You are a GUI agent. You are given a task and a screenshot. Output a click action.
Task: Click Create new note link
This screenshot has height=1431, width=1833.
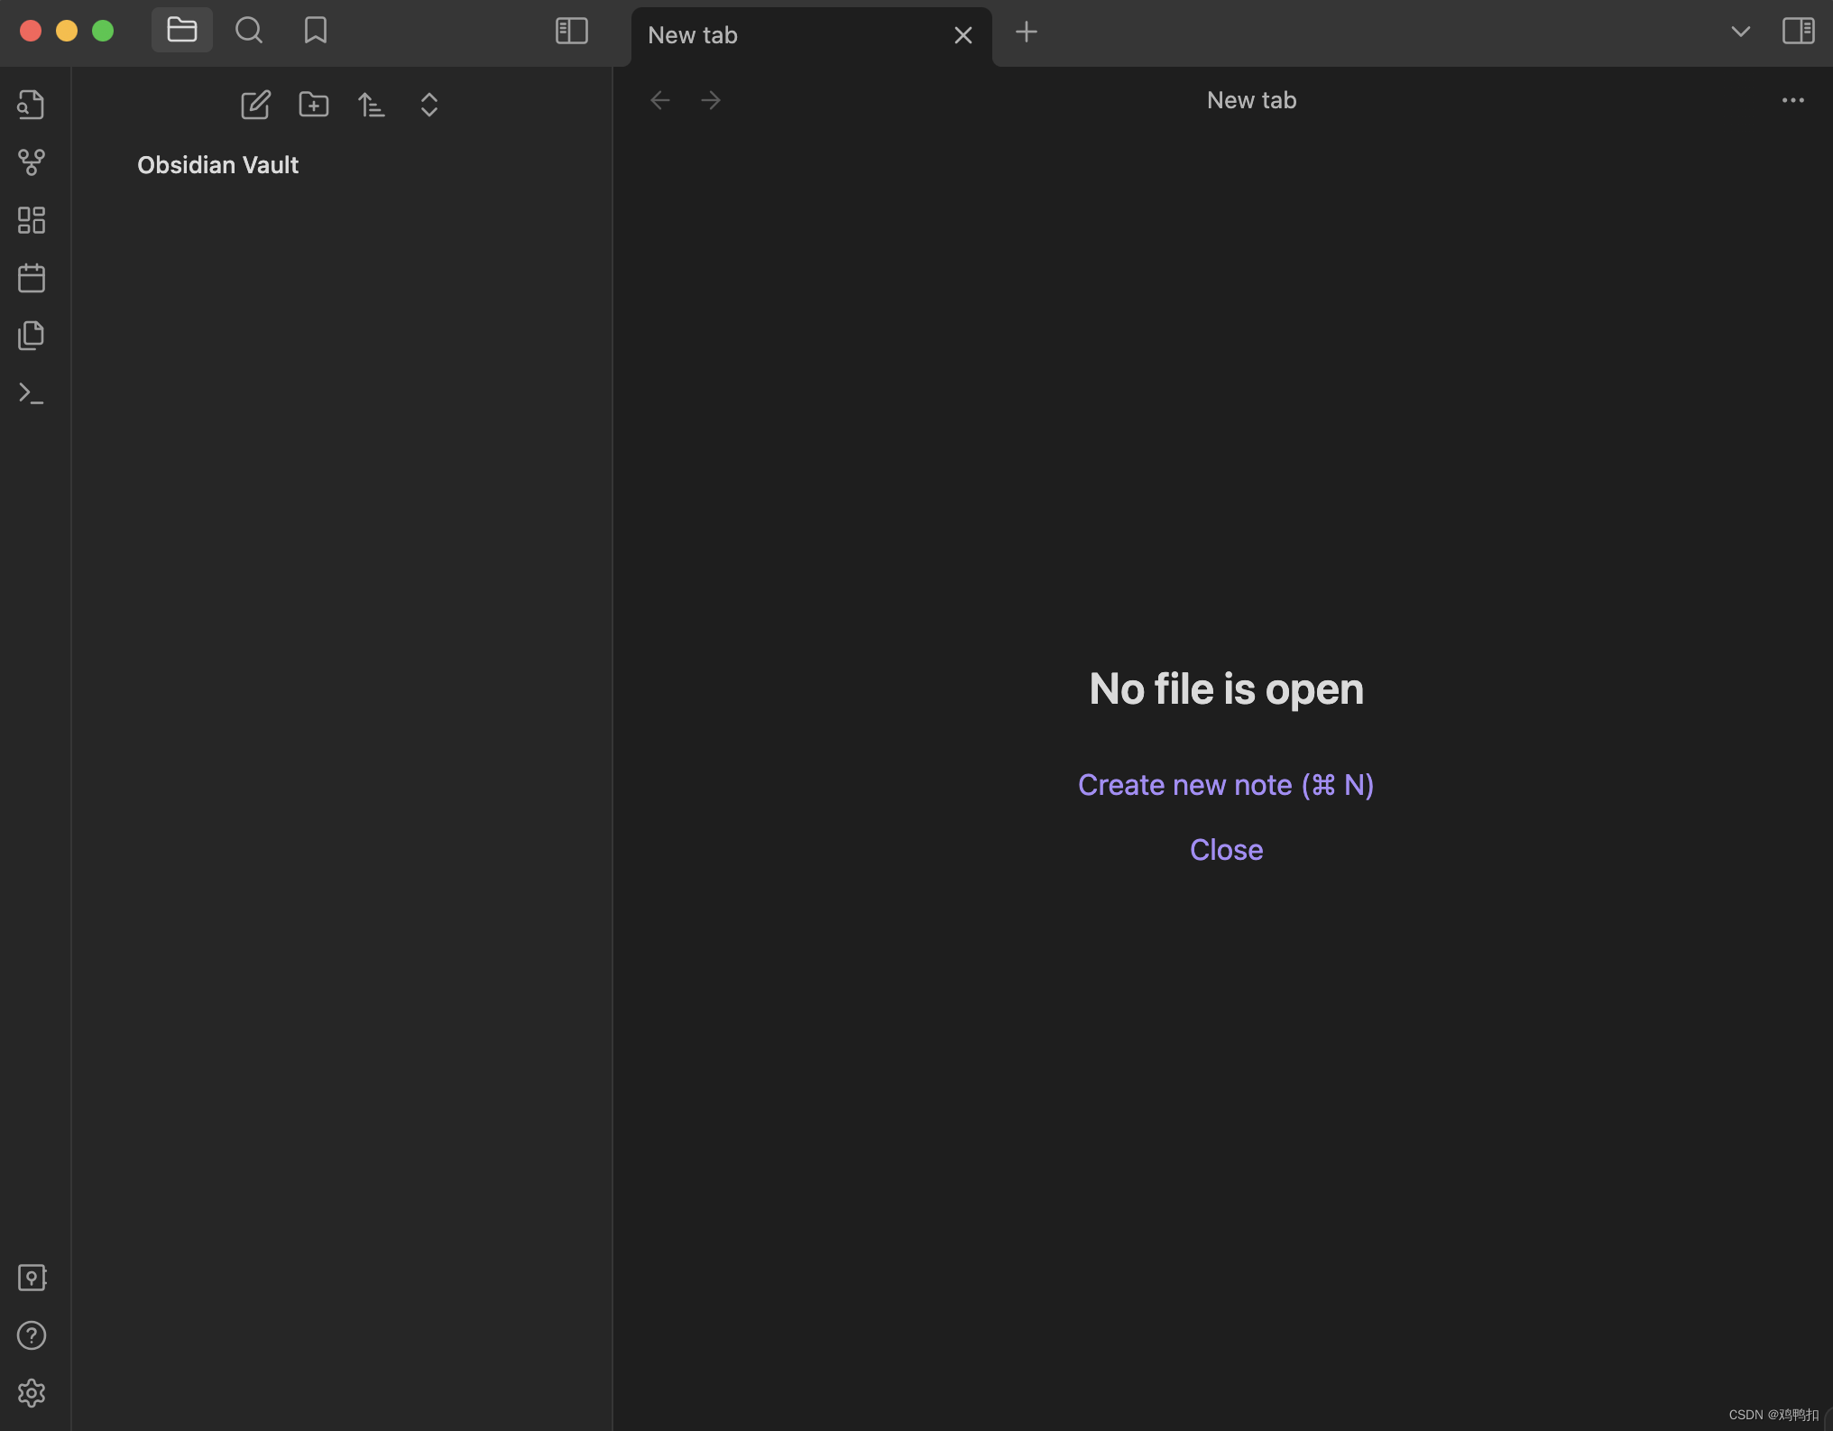[x=1226, y=785]
